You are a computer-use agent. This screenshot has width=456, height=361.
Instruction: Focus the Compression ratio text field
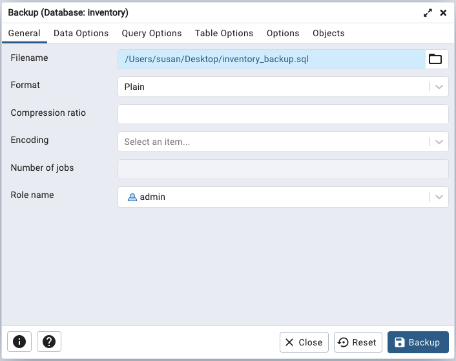283,115
